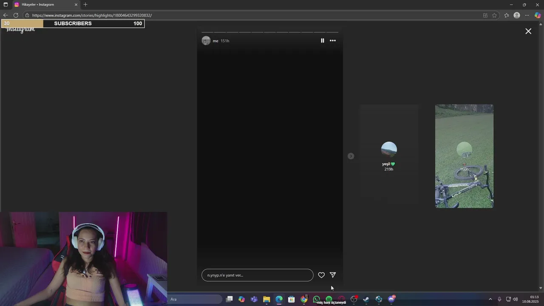
Task: View site information lock icon
Action: click(x=27, y=15)
